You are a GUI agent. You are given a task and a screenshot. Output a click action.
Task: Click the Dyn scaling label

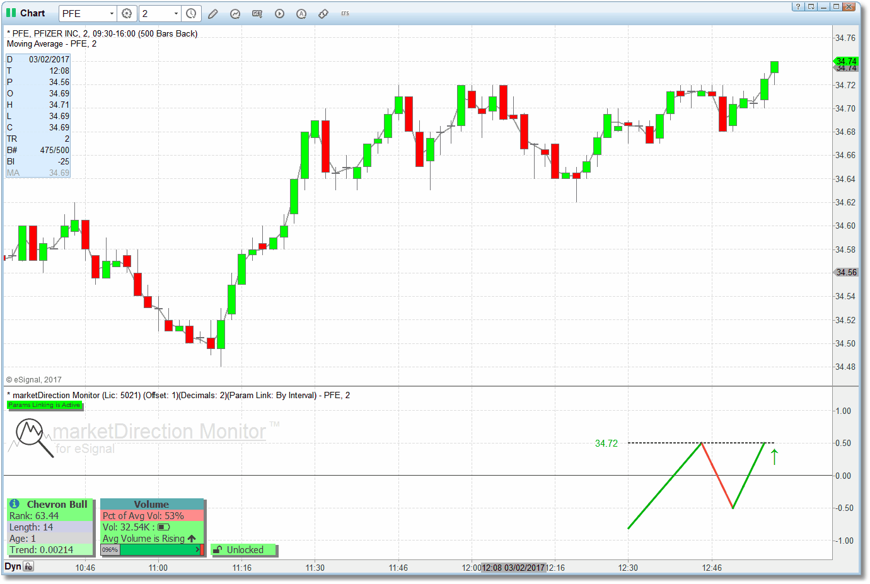[x=13, y=566]
